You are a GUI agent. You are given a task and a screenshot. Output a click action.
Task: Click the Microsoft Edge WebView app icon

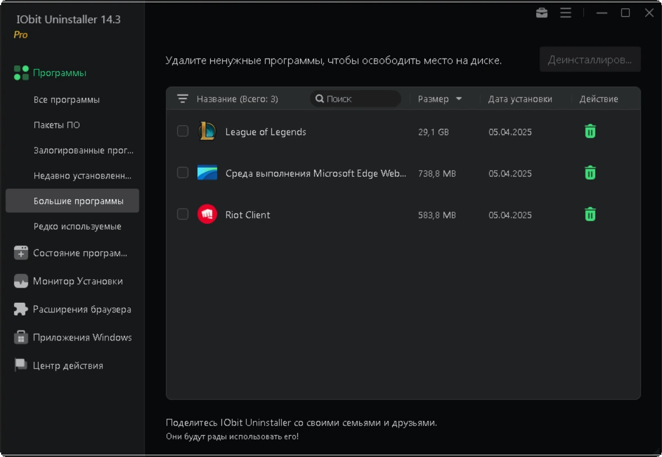click(207, 173)
